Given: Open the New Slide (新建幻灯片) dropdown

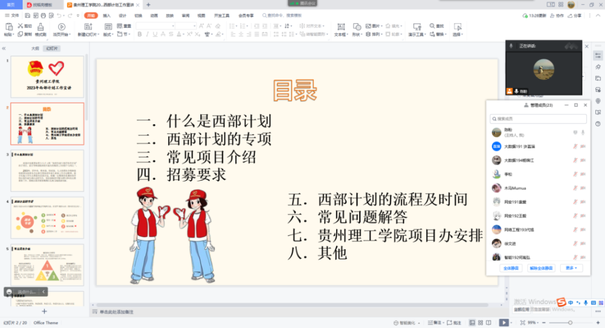Looking at the screenshot, I should (x=89, y=34).
